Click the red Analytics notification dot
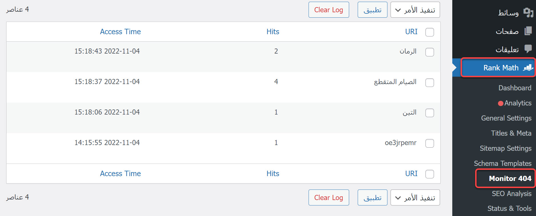Viewport: 536px width, 216px height. click(501, 103)
